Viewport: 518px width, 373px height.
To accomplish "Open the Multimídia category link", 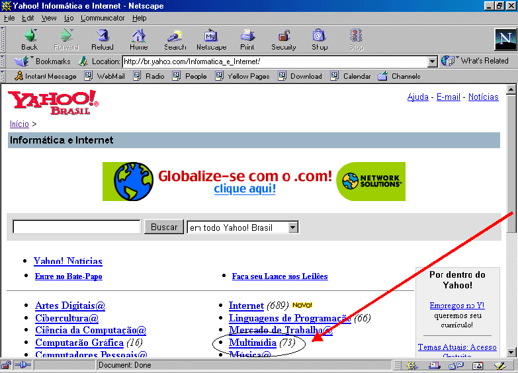I will (x=253, y=343).
